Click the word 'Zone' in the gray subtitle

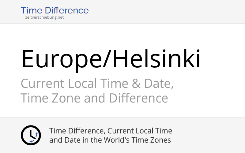click(x=66, y=98)
